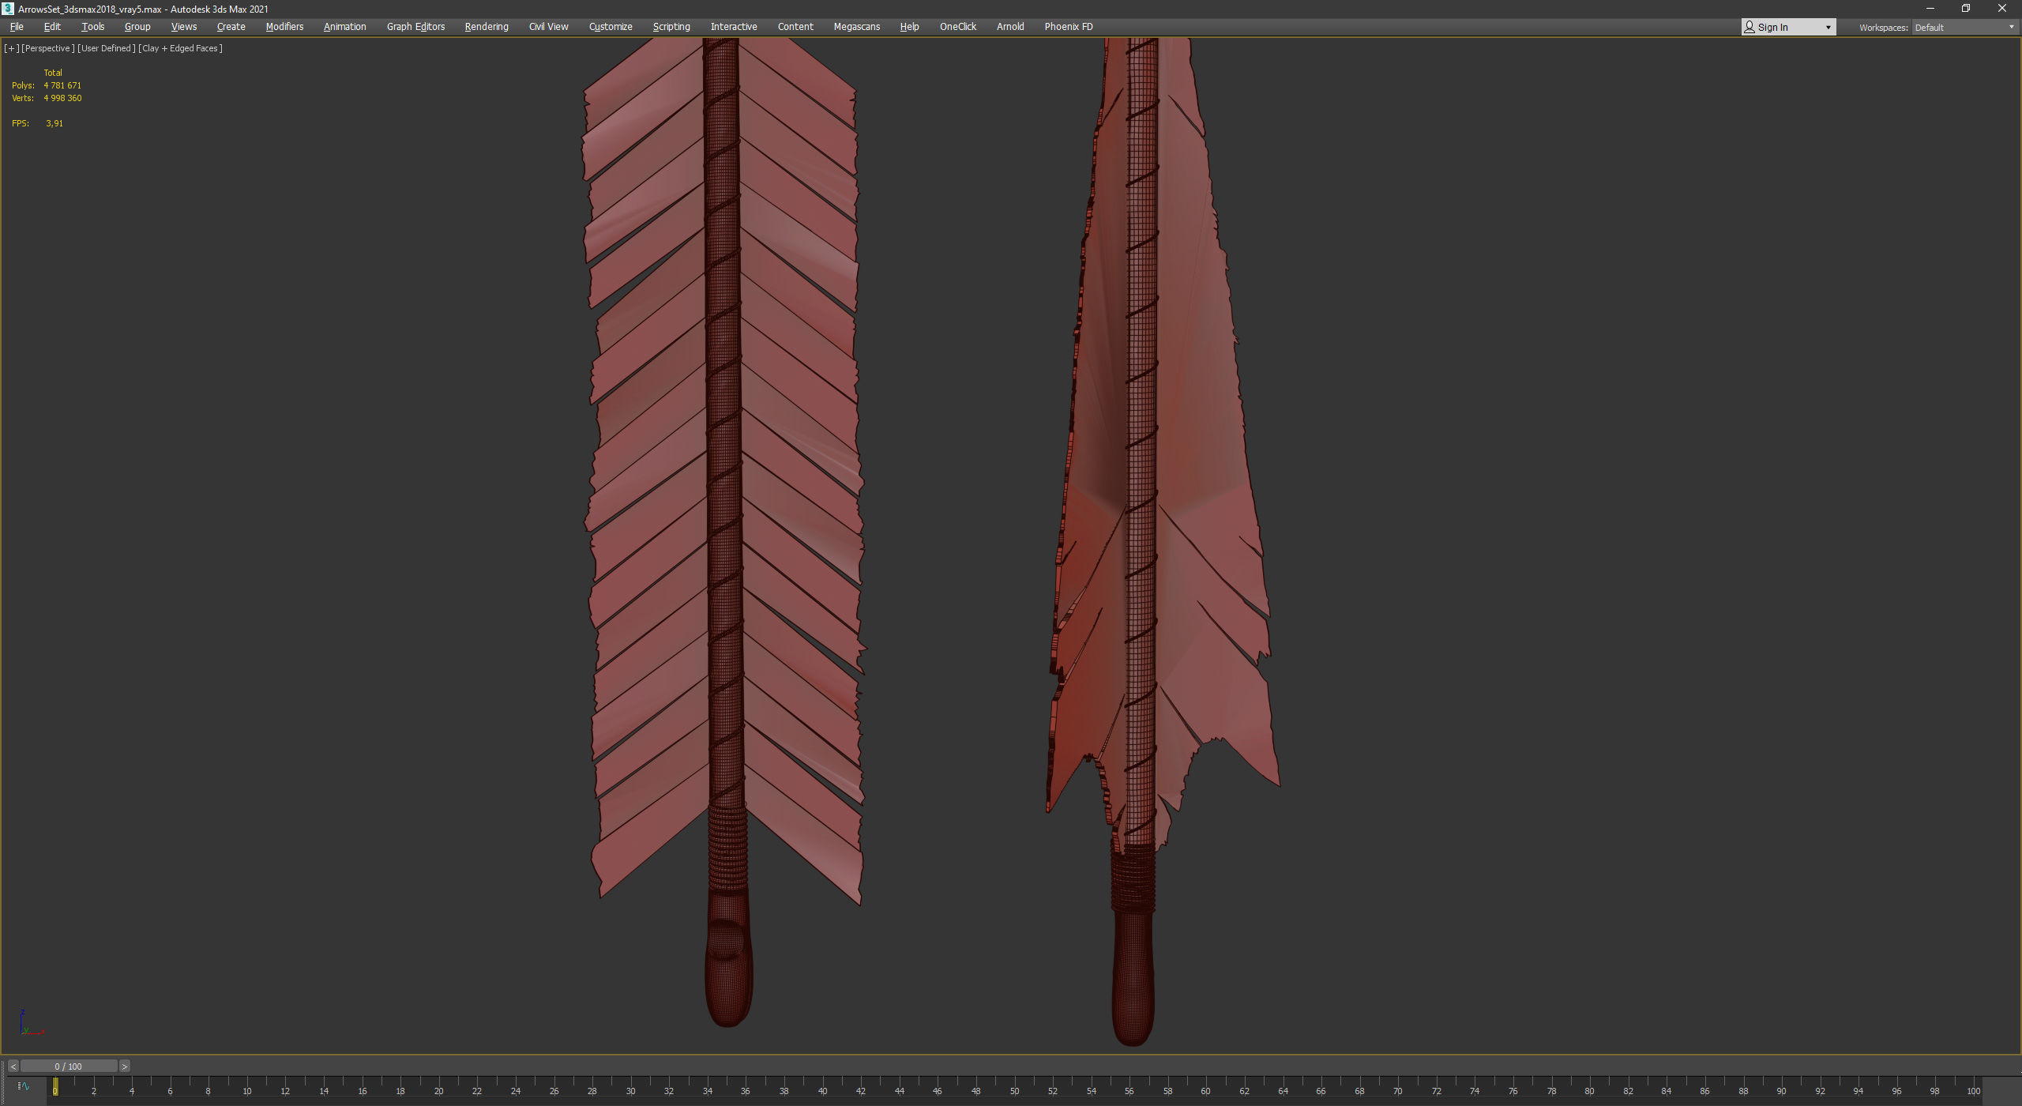Open the Scripting menu
The height and width of the screenshot is (1106, 2022).
pyautogui.click(x=671, y=27)
